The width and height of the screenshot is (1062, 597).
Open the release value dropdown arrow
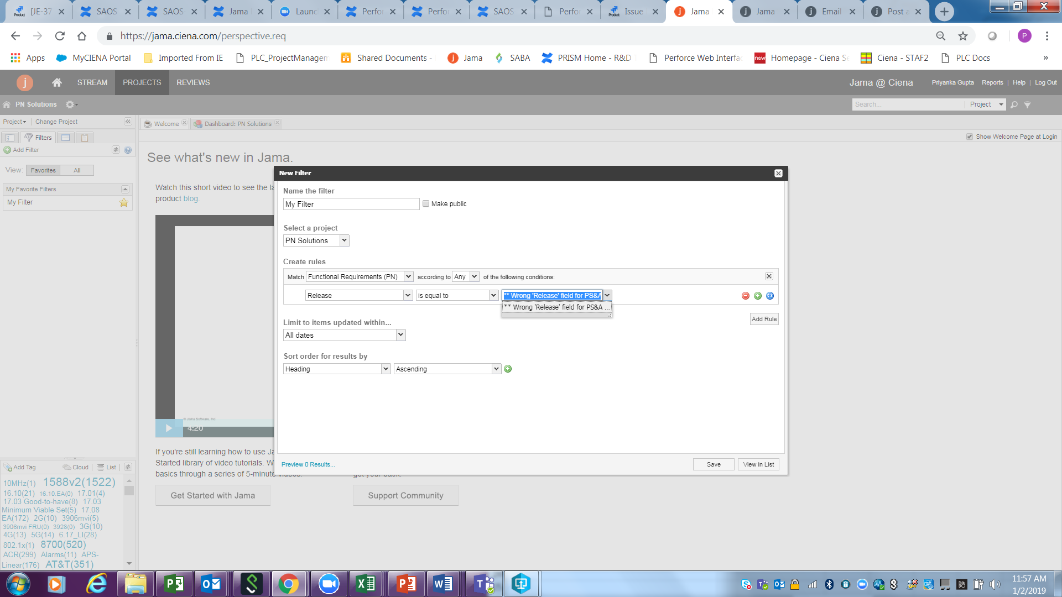pos(607,296)
